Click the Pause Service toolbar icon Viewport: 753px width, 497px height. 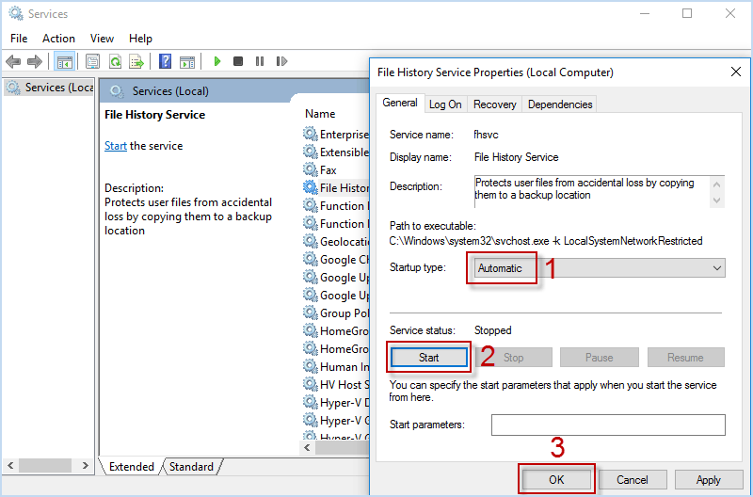[259, 61]
